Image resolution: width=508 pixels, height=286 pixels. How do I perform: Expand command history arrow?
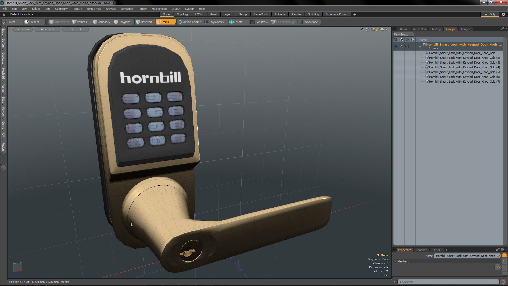(x=395, y=282)
